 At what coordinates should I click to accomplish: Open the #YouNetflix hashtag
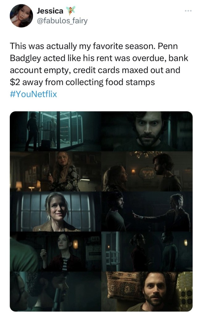(33, 94)
